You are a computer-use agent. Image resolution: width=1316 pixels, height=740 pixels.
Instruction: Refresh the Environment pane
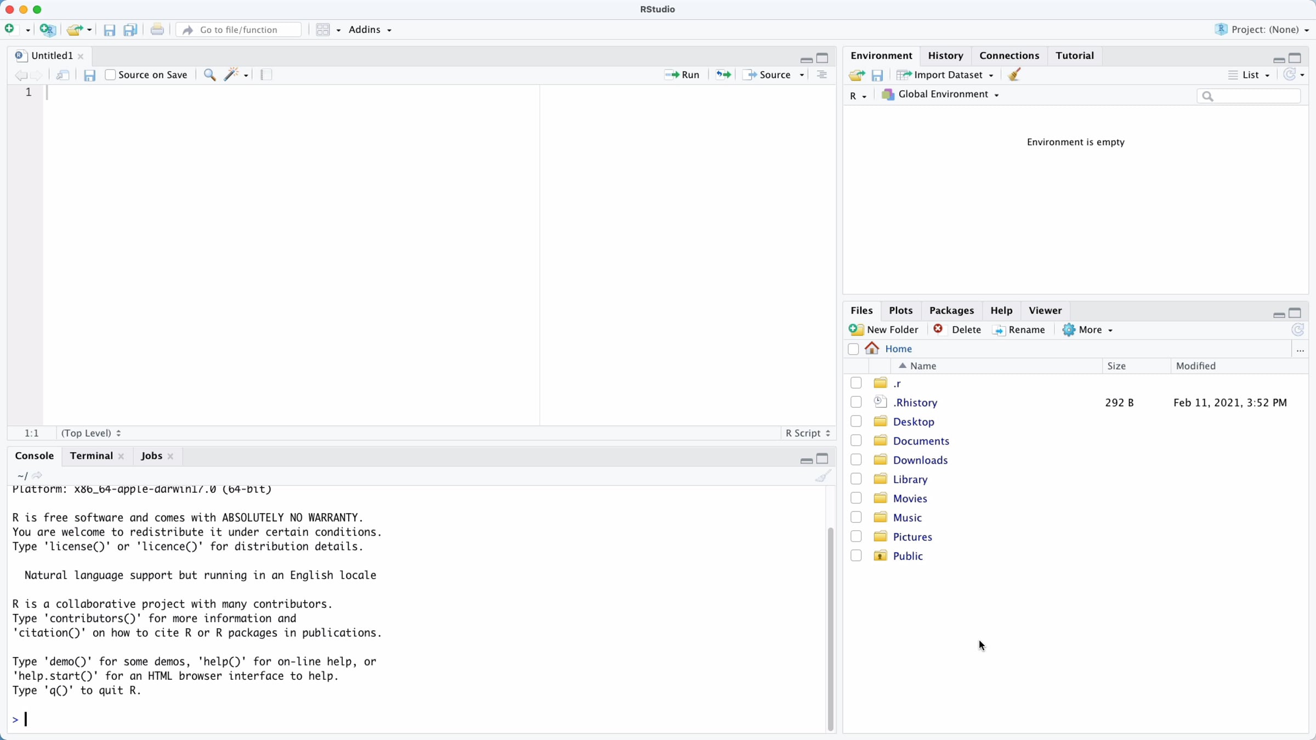(x=1290, y=75)
